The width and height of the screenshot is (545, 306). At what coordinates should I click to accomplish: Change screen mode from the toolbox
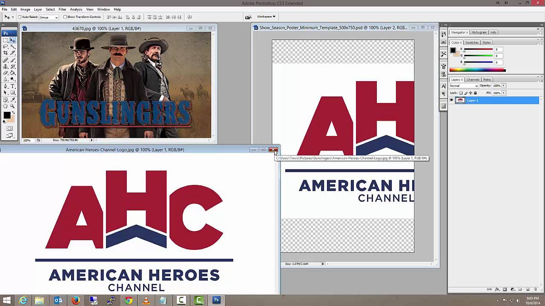[x=9, y=136]
